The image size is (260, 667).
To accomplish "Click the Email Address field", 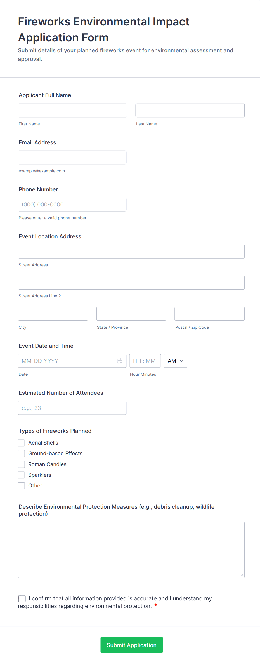I will (72, 158).
